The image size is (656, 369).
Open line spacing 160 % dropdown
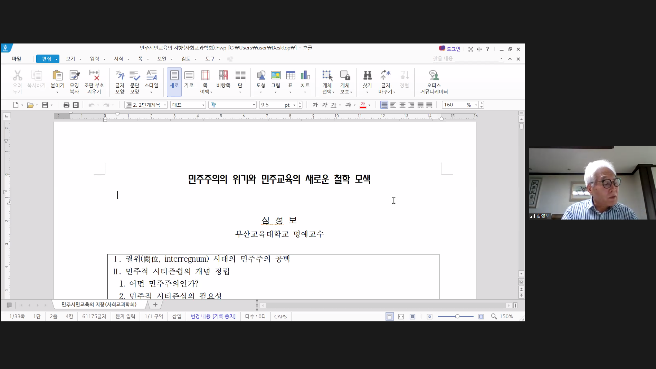point(476,105)
